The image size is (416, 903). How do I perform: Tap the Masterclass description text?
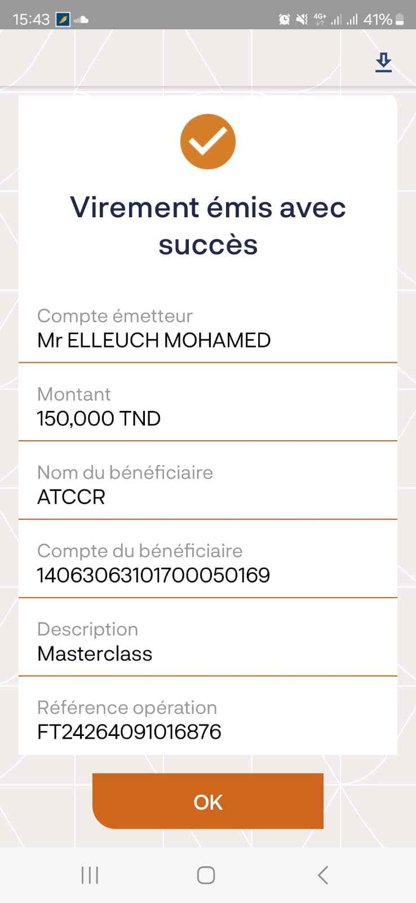(95, 654)
